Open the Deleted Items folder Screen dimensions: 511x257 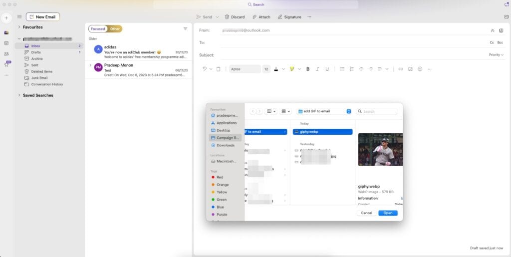(x=49, y=71)
